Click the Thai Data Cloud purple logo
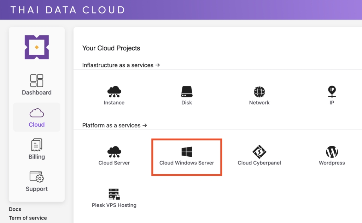 pos(37,47)
